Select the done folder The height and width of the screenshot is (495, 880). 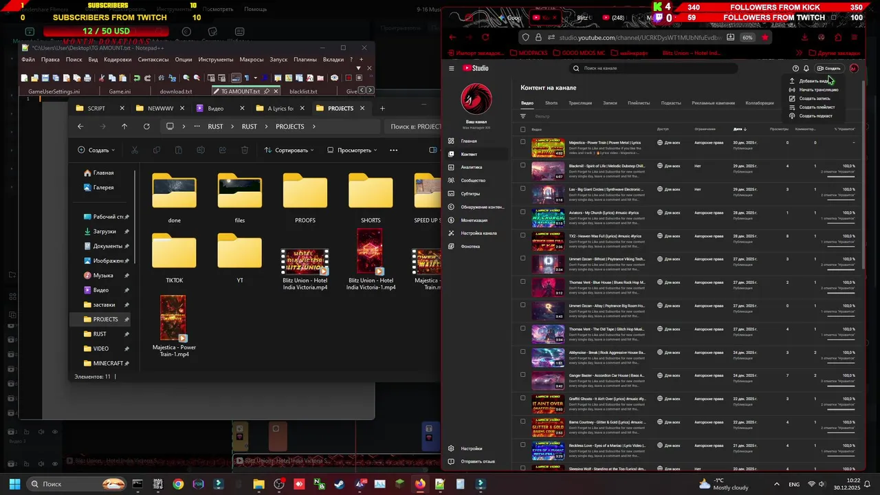(174, 199)
